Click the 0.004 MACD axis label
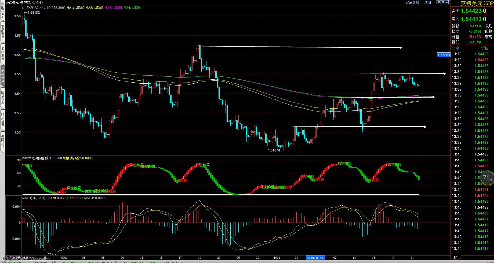 (16, 206)
